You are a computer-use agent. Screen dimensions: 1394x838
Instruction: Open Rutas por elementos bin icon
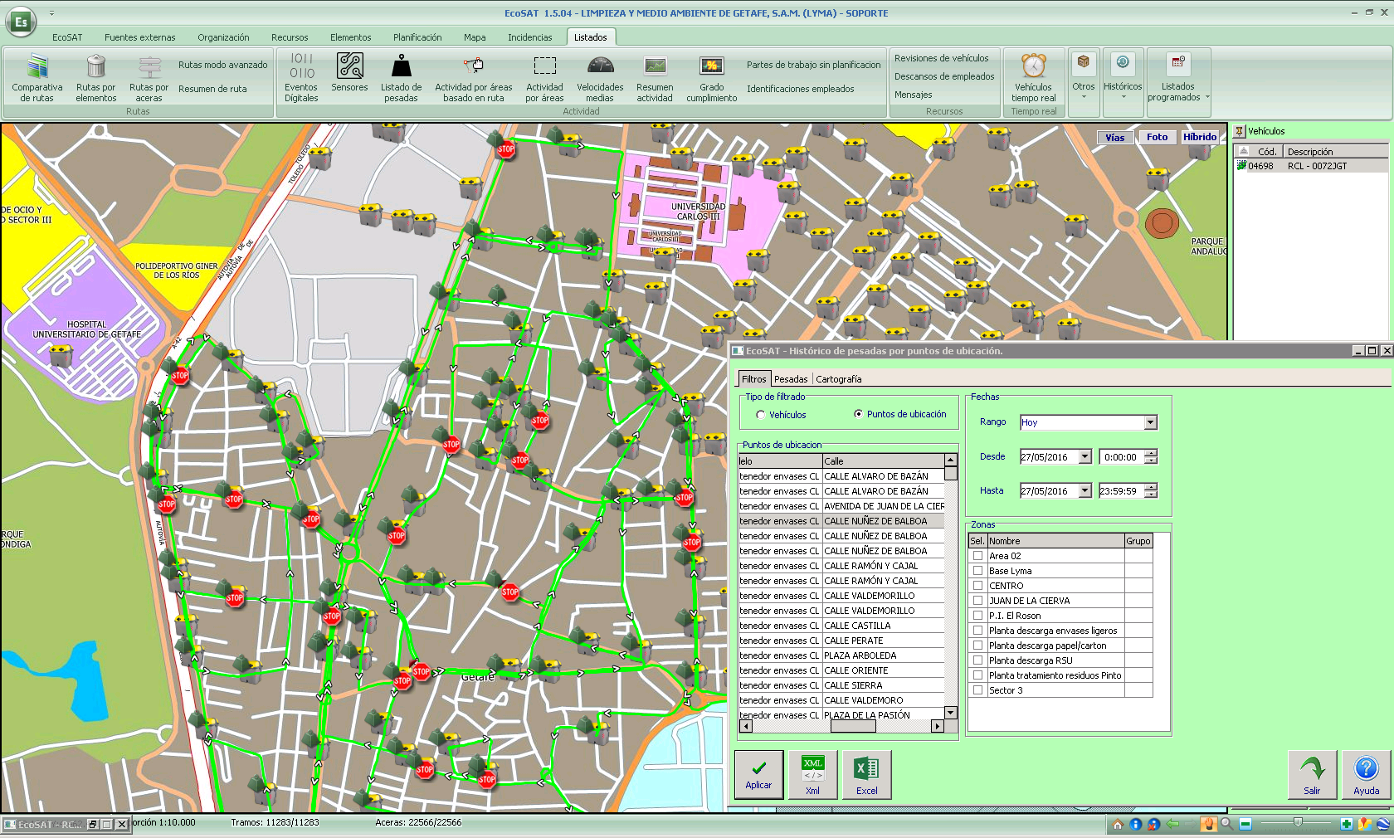tap(96, 66)
